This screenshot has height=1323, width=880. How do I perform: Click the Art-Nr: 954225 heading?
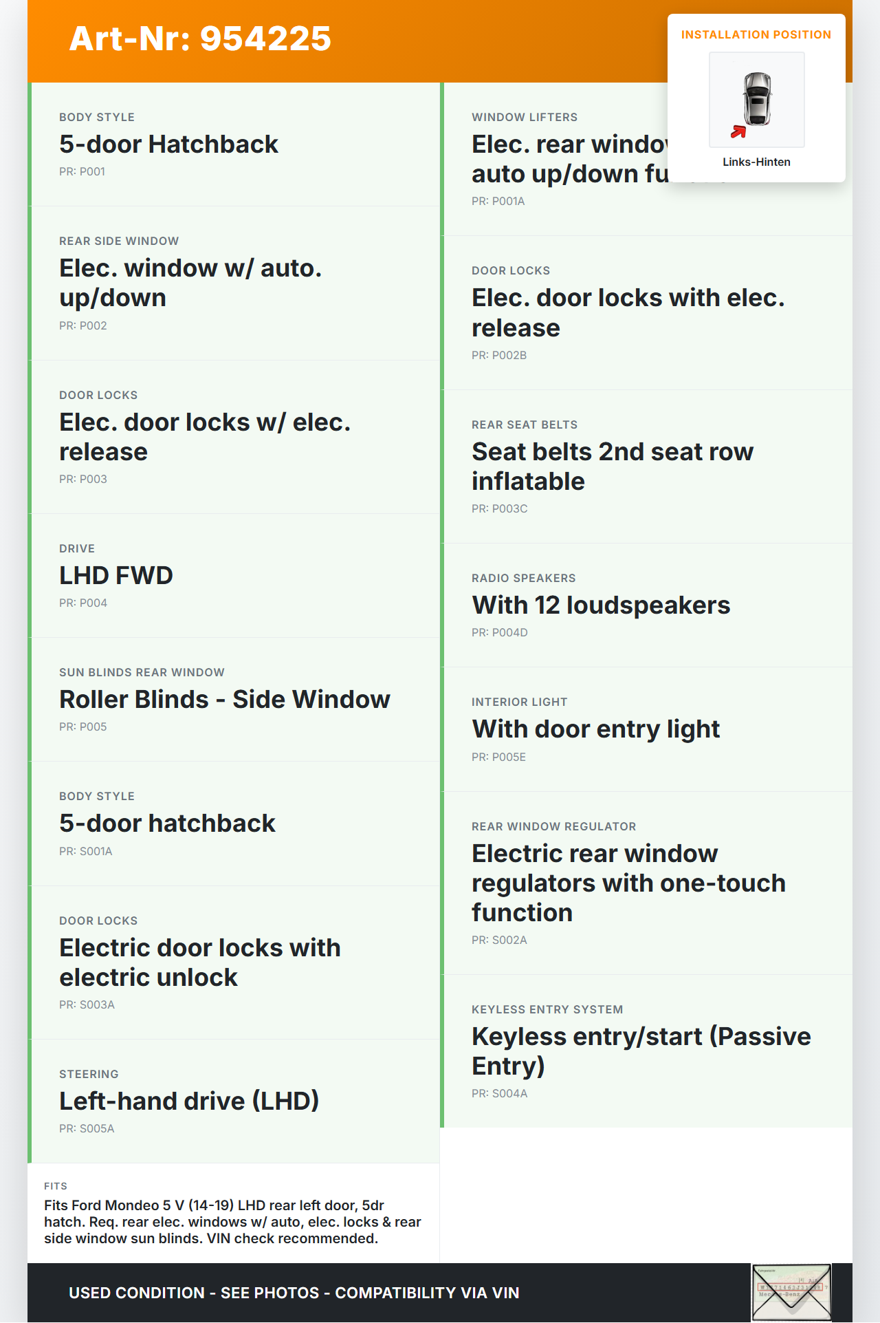(200, 39)
